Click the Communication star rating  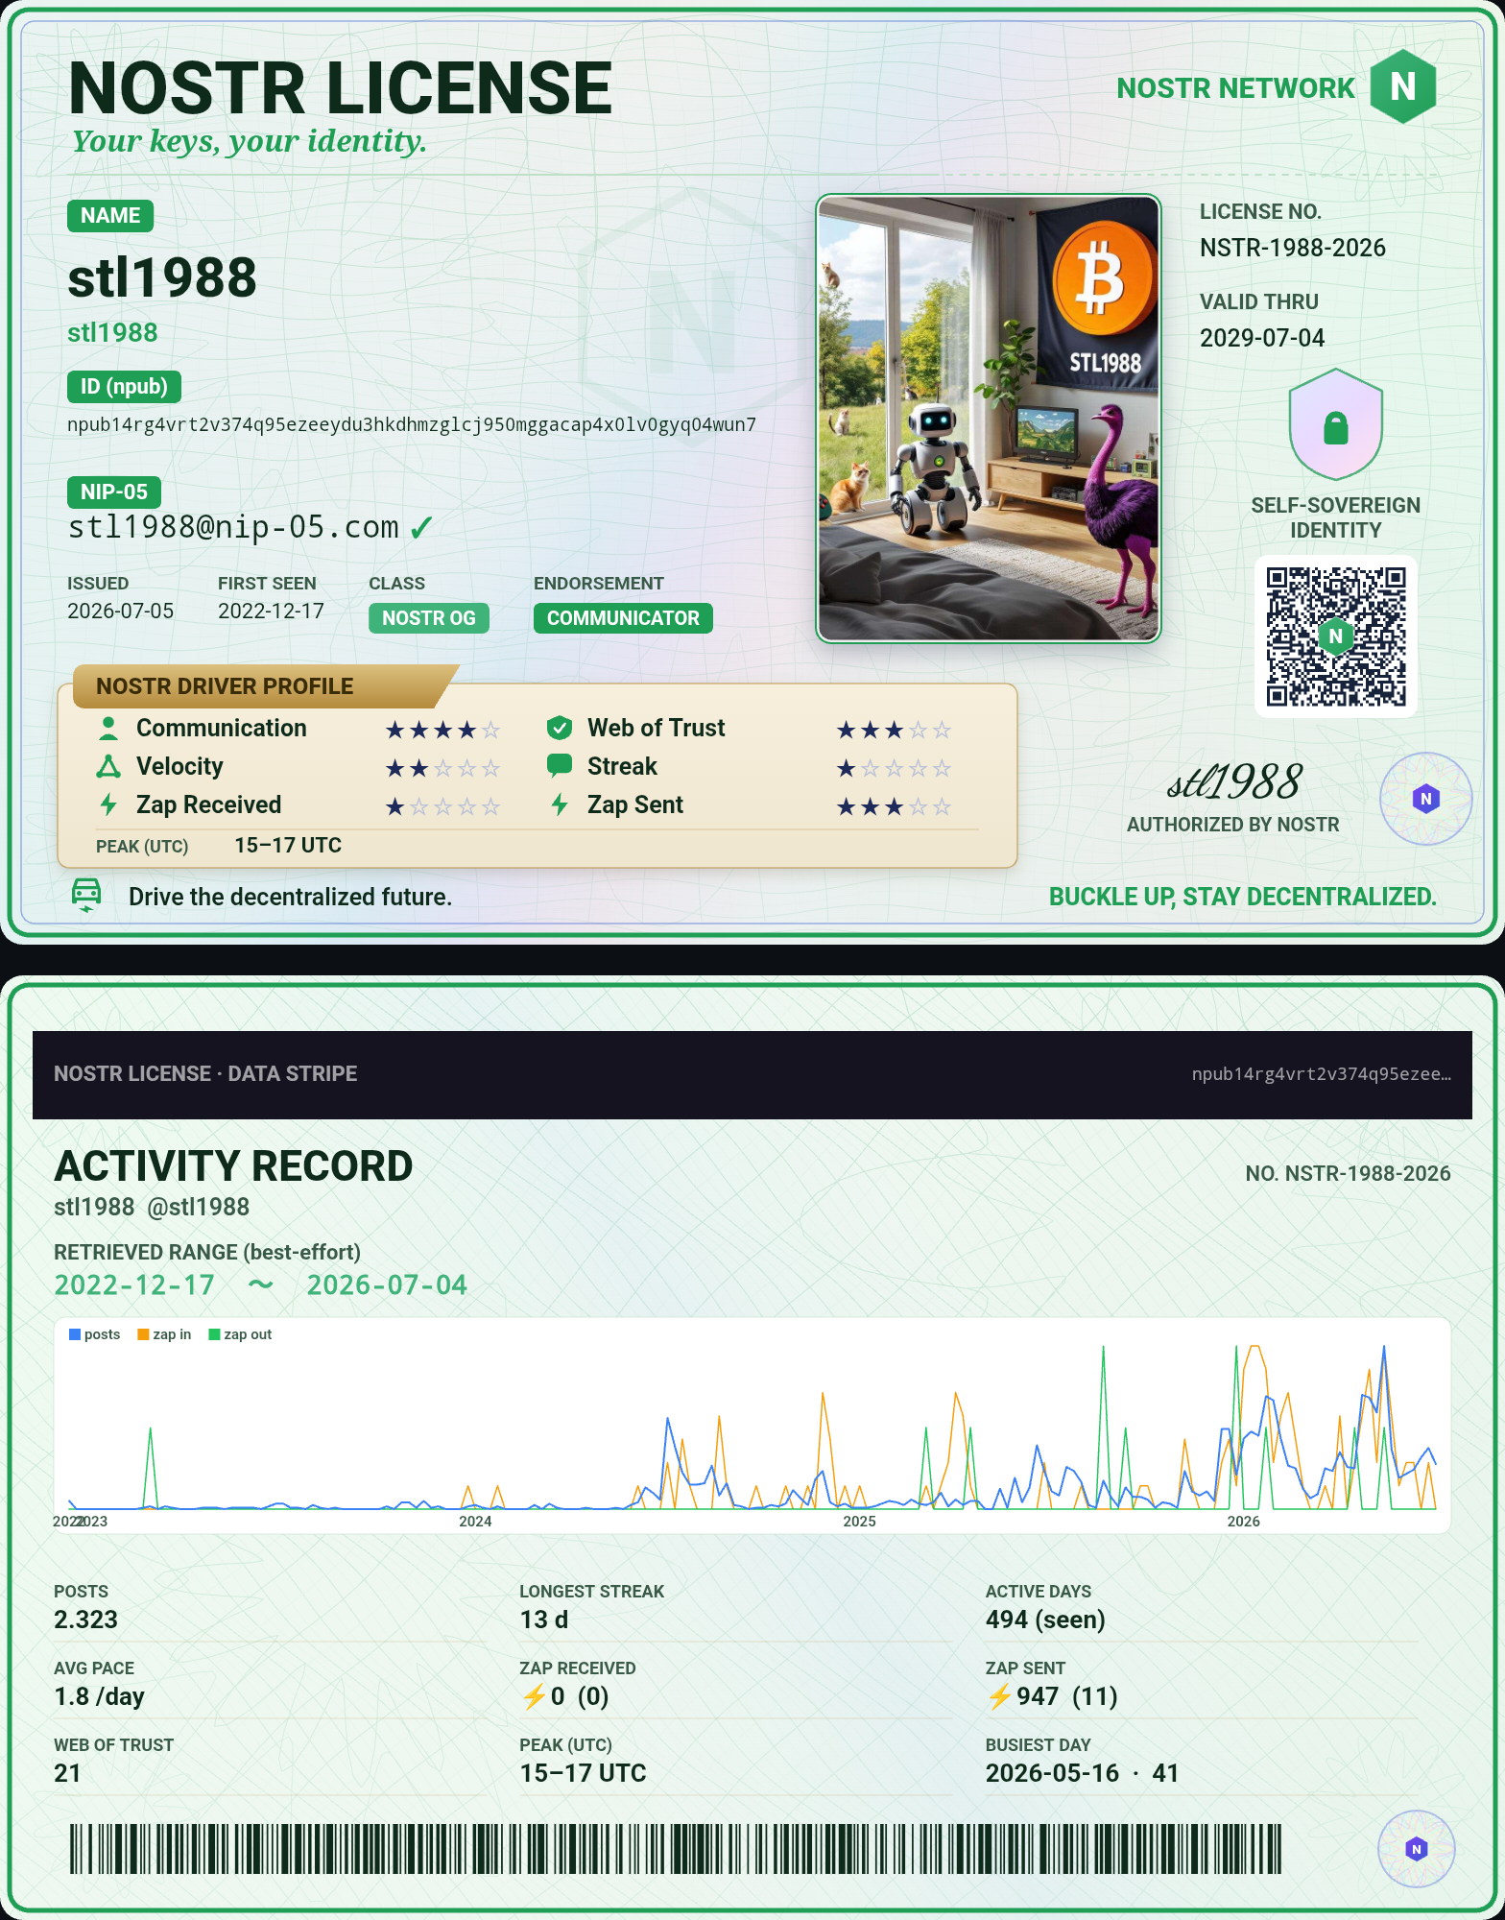442,730
